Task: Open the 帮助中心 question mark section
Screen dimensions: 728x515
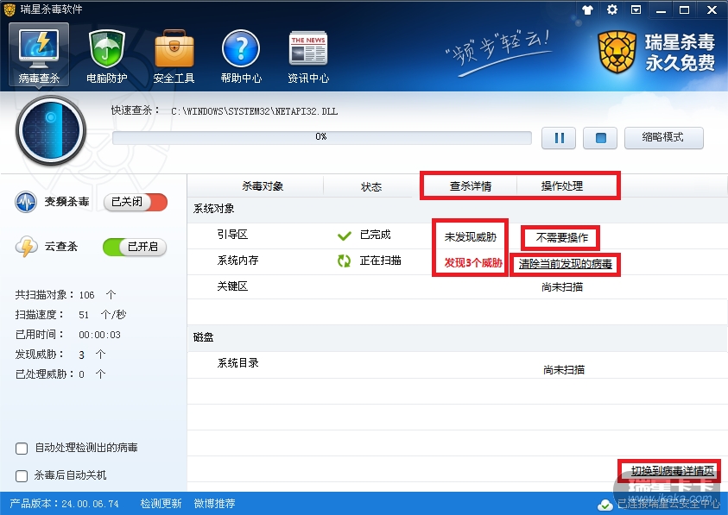Action: 241,56
